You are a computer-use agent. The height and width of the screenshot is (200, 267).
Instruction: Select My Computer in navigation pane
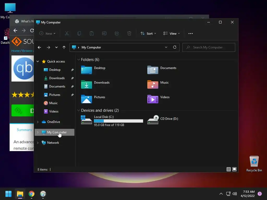pos(54,132)
